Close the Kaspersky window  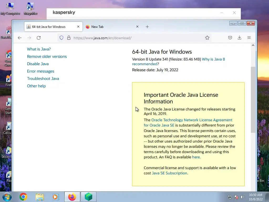pos(234,13)
